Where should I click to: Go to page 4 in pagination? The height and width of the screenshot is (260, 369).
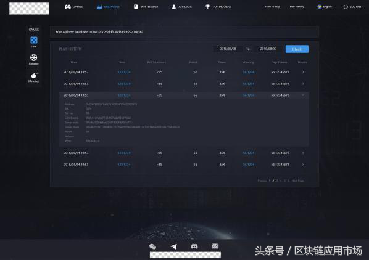(281, 181)
